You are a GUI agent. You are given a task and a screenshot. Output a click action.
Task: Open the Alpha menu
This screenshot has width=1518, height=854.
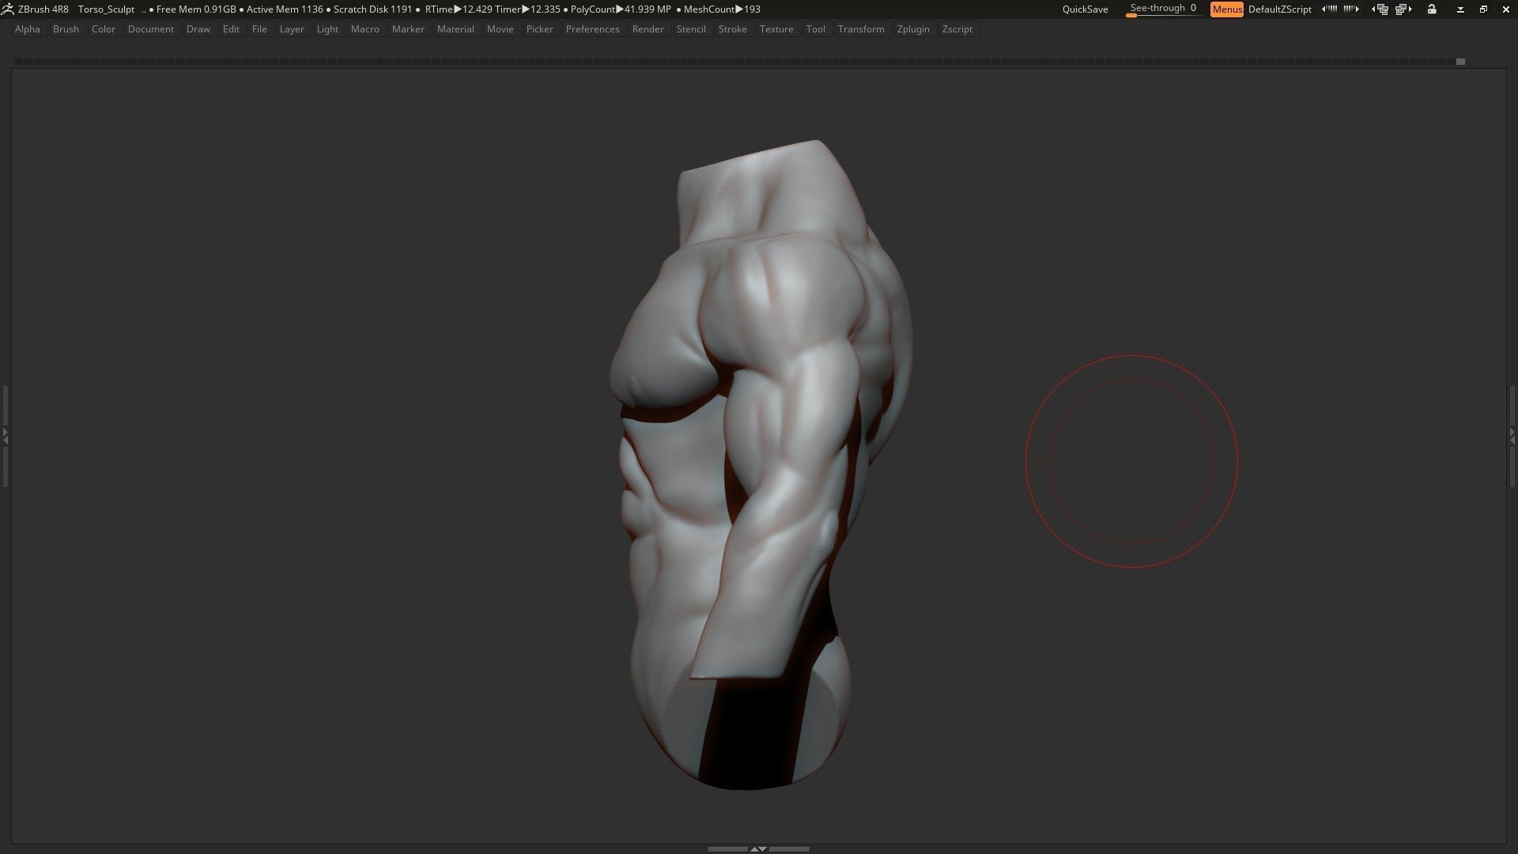coord(28,29)
